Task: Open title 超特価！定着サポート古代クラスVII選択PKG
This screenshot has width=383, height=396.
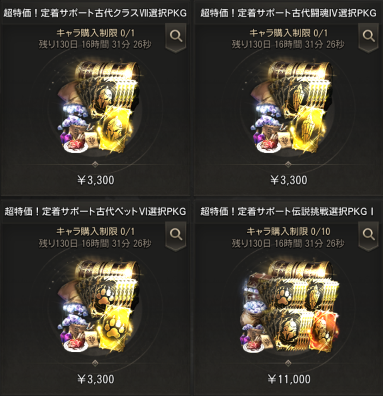Action: point(95,13)
